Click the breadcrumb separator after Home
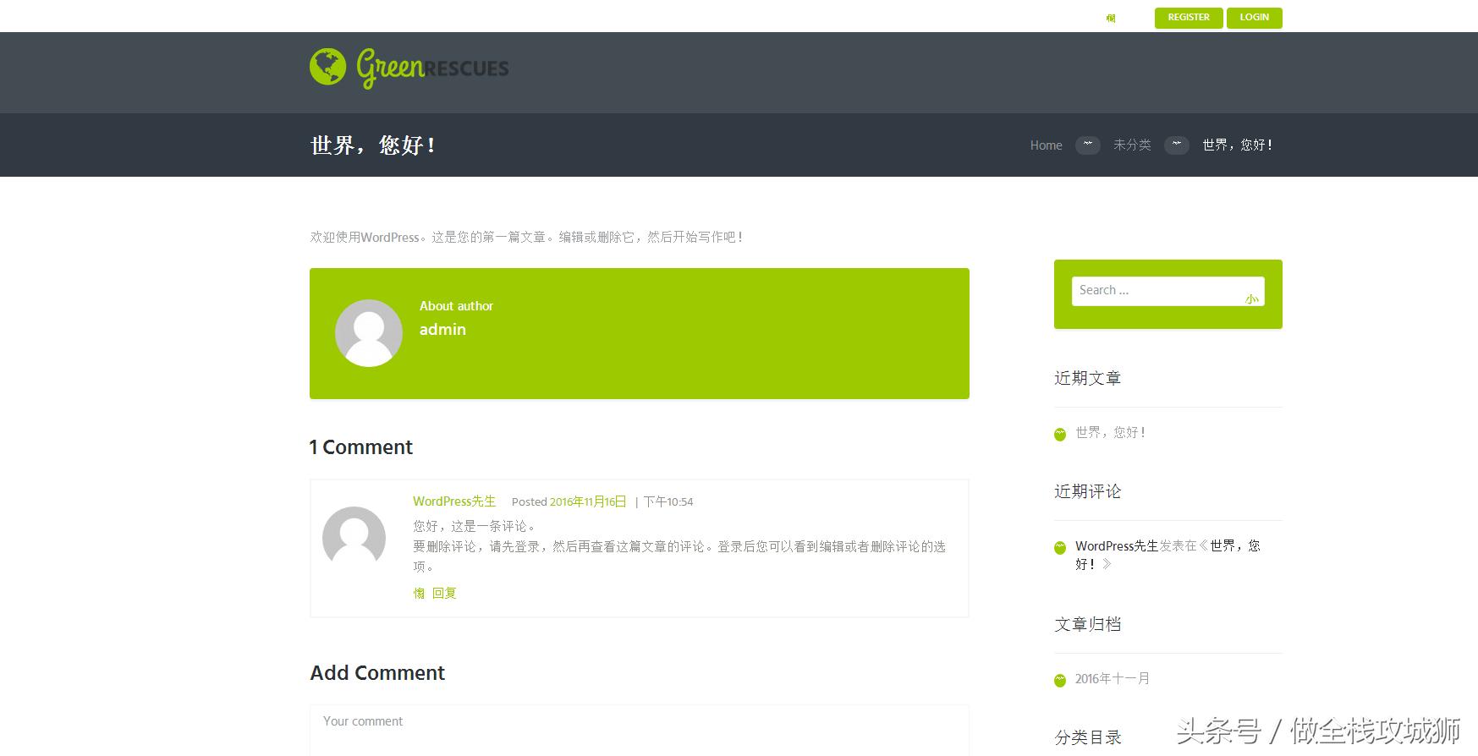The image size is (1478, 756). (x=1087, y=145)
